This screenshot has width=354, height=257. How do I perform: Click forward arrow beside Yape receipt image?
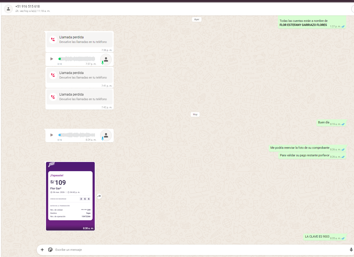tap(99, 196)
